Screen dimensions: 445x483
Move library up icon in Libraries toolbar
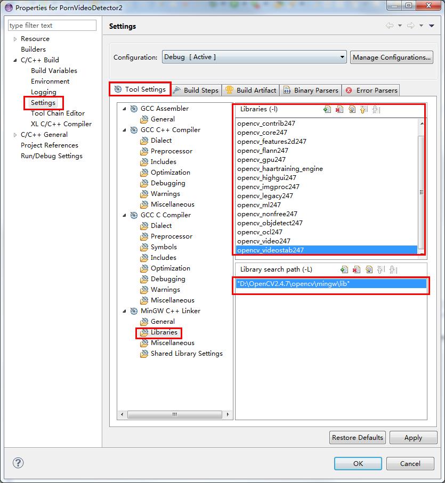pyautogui.click(x=364, y=109)
